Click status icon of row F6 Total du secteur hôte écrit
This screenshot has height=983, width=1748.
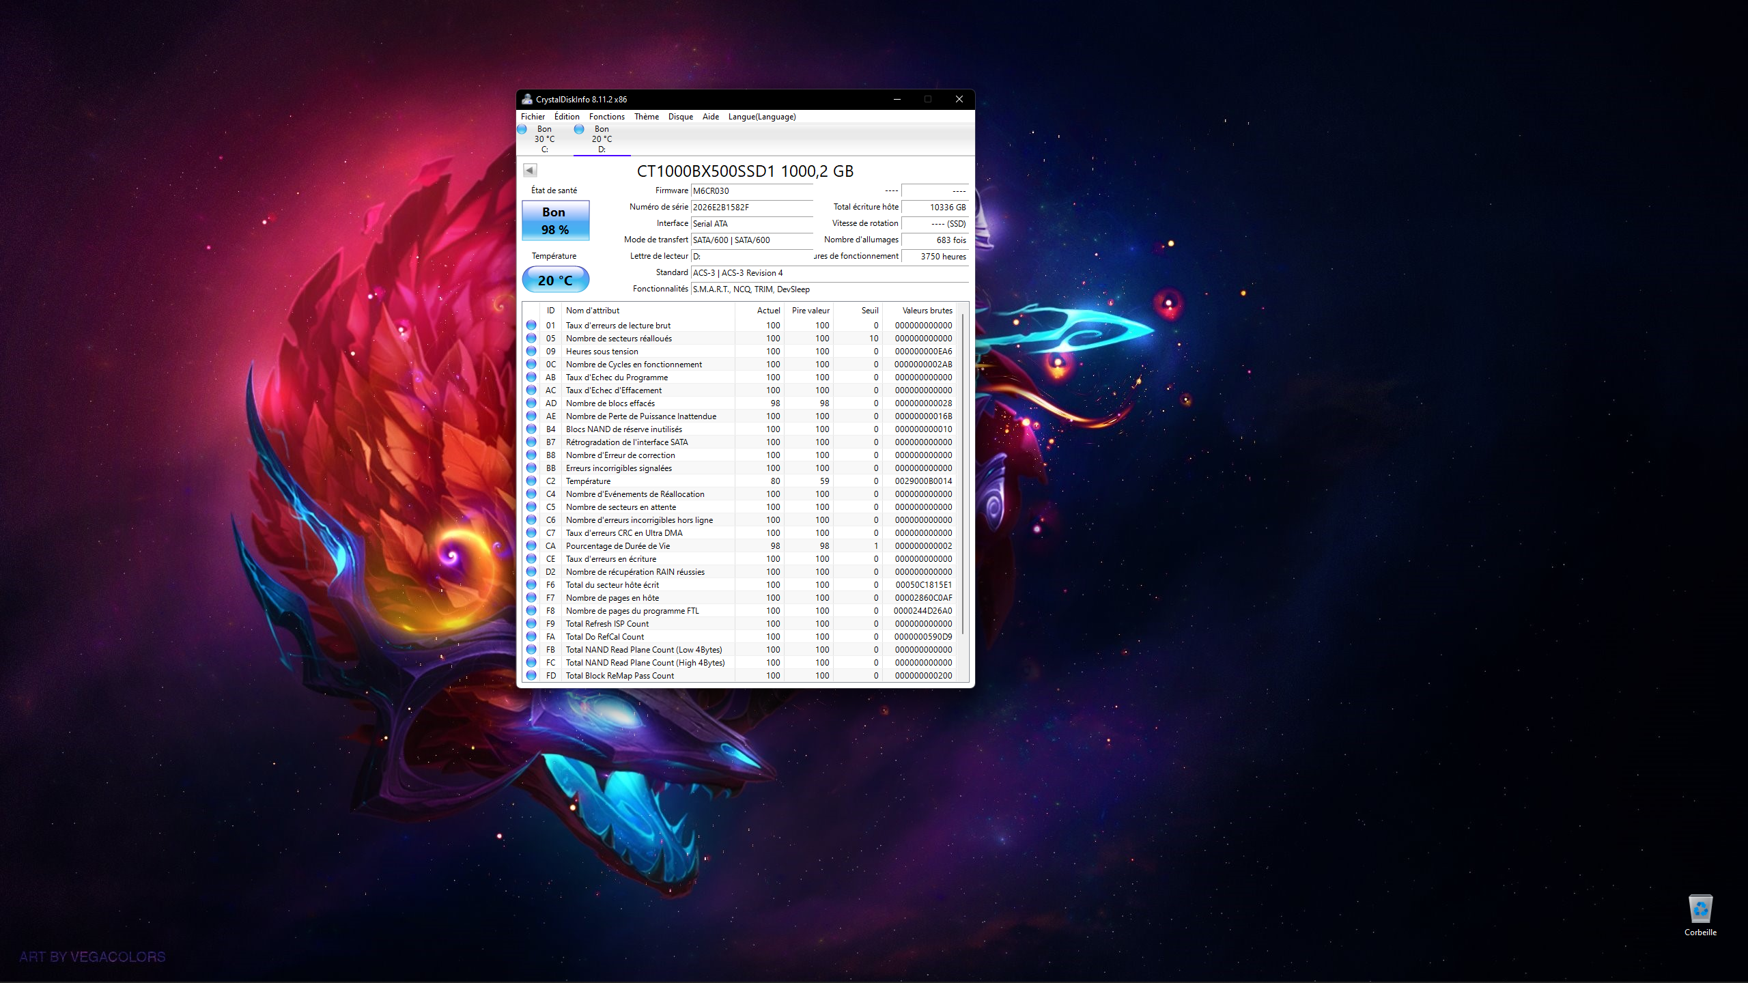[531, 584]
